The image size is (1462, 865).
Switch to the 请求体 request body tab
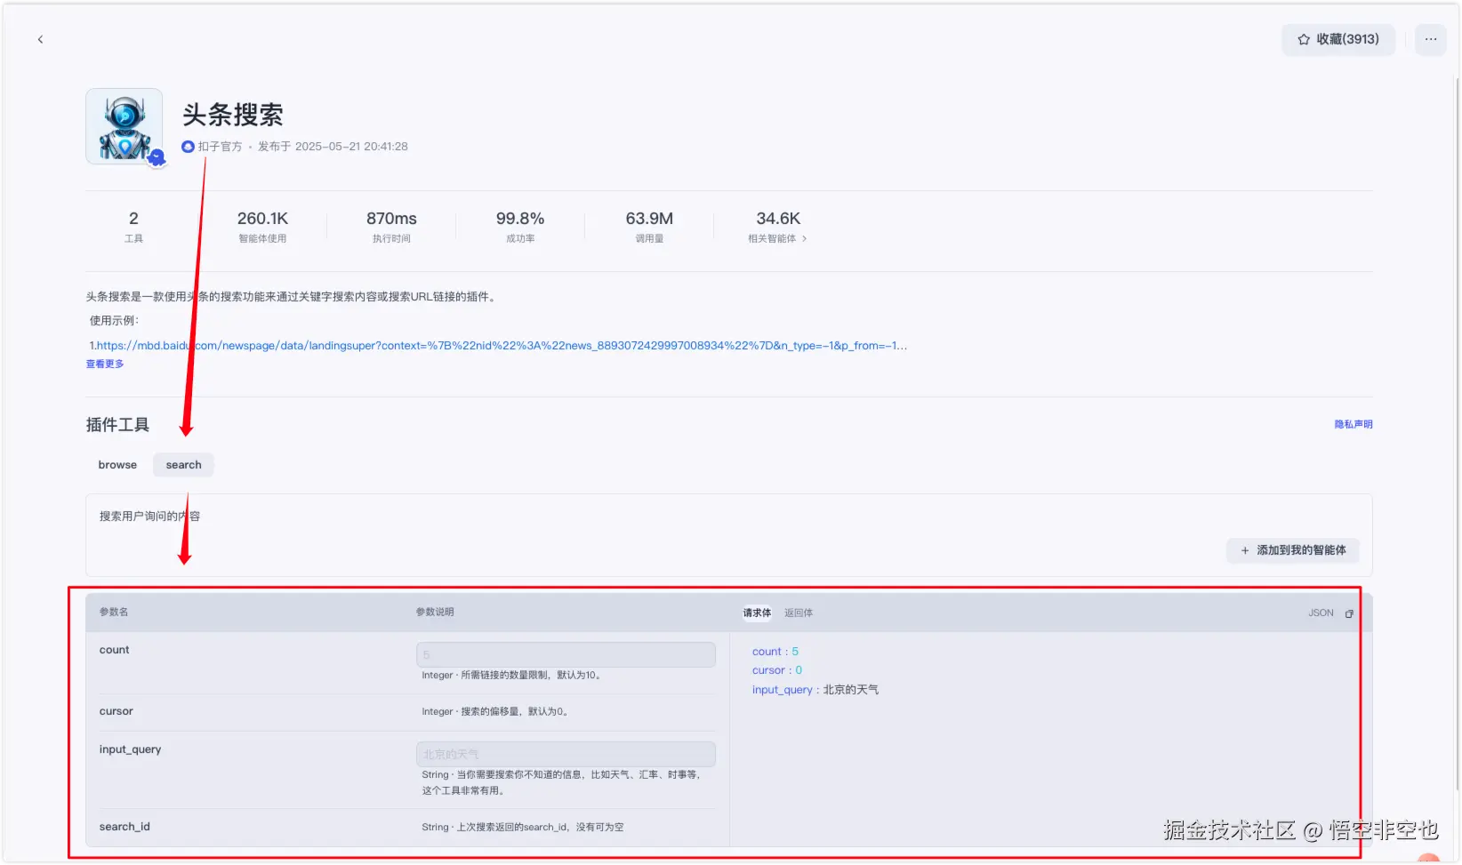[757, 613]
